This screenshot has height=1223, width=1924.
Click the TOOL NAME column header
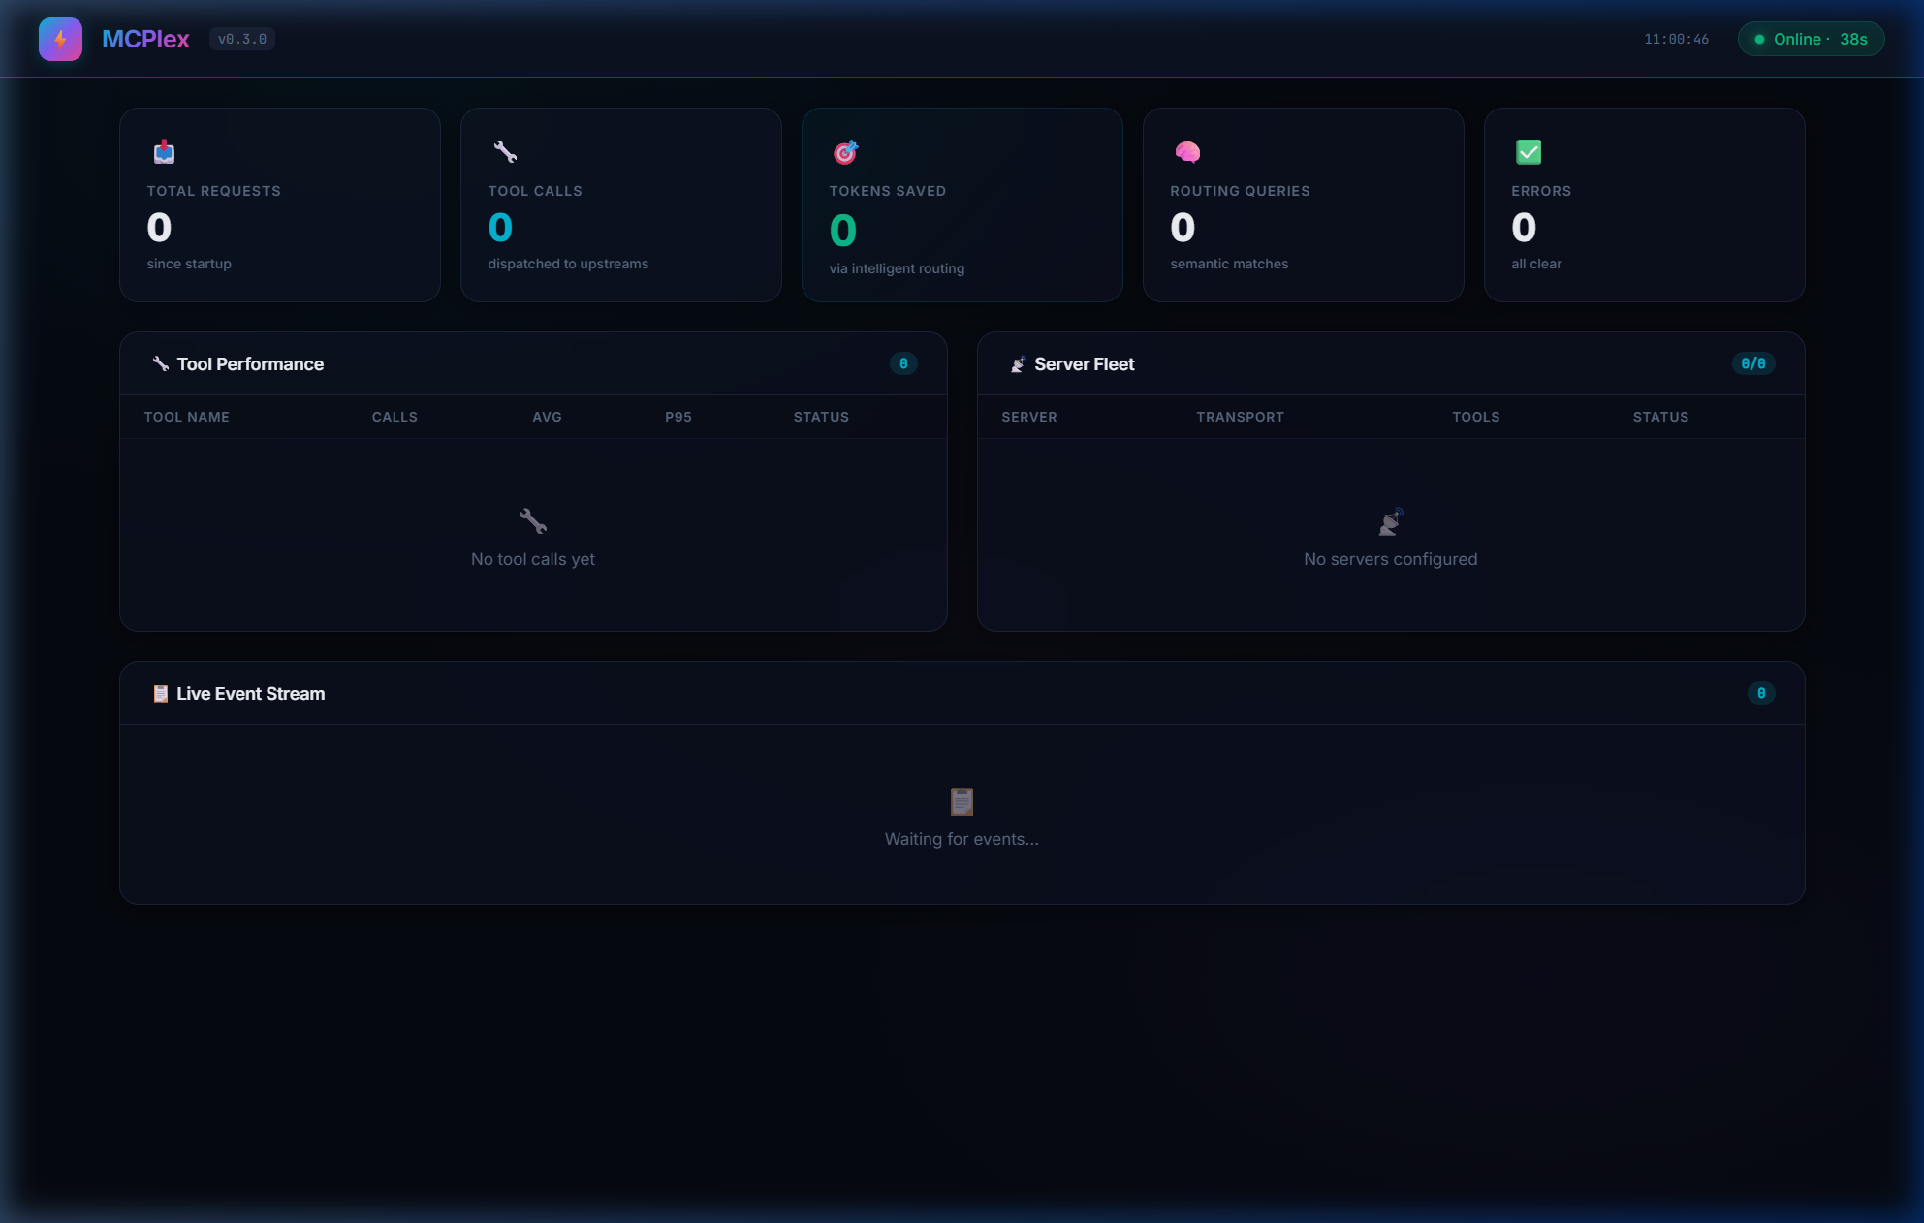[x=187, y=417]
